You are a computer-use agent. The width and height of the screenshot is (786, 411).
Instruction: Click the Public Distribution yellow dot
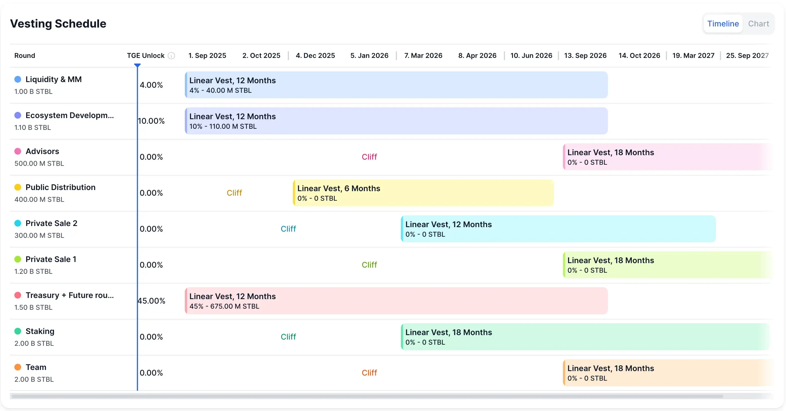tap(18, 187)
